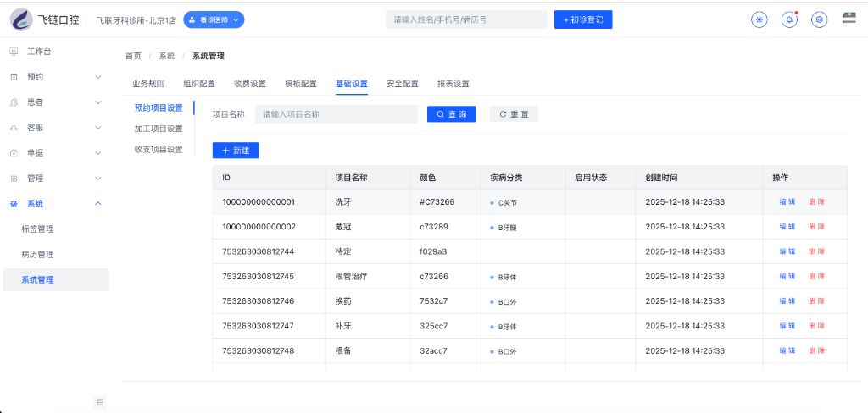868x413 pixels.
Task: Click the B牙髓 category tag
Action: coord(504,228)
